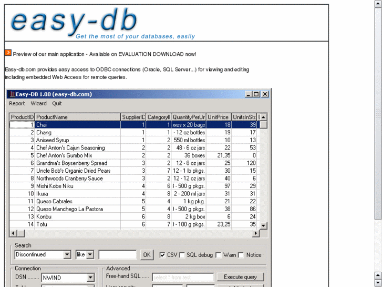Select the Mishi Kobe Niku cell
Viewport: 382px width, 287px height.
pyautogui.click(x=78, y=186)
